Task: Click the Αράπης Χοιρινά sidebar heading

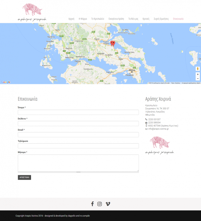Action: coord(158,99)
